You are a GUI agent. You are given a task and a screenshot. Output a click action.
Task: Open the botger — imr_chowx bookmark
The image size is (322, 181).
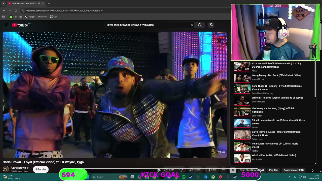(36, 17)
